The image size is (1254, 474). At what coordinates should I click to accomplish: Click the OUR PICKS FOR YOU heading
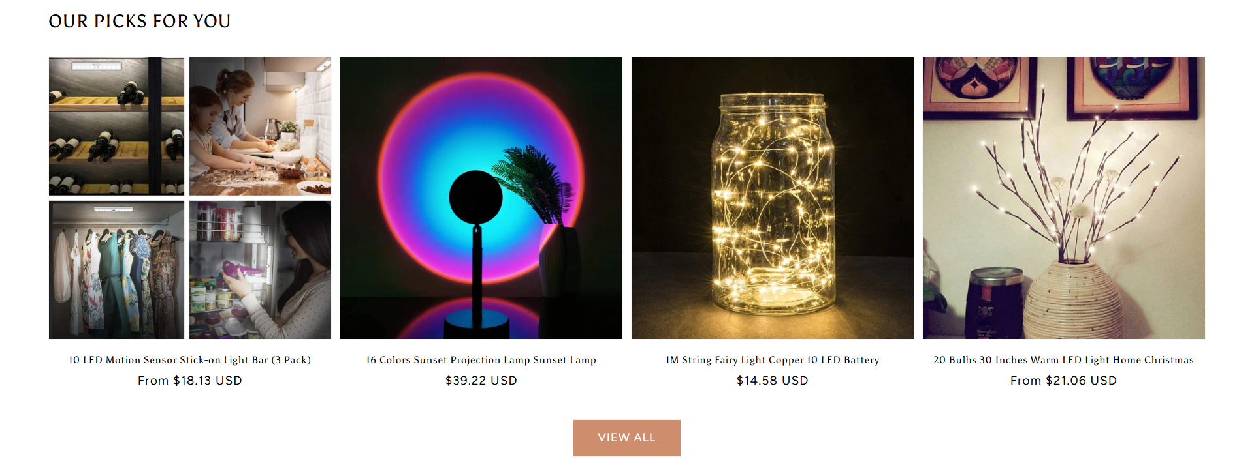pos(140,22)
